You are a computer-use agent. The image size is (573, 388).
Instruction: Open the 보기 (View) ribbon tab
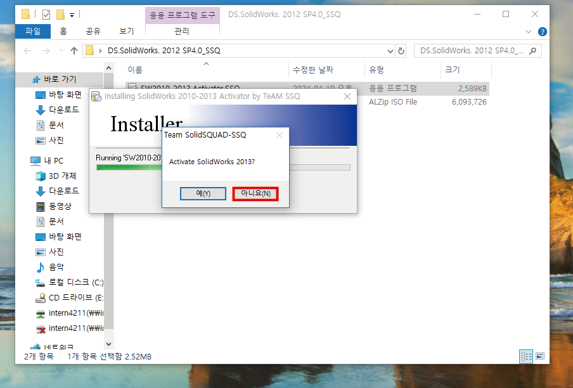click(x=126, y=32)
